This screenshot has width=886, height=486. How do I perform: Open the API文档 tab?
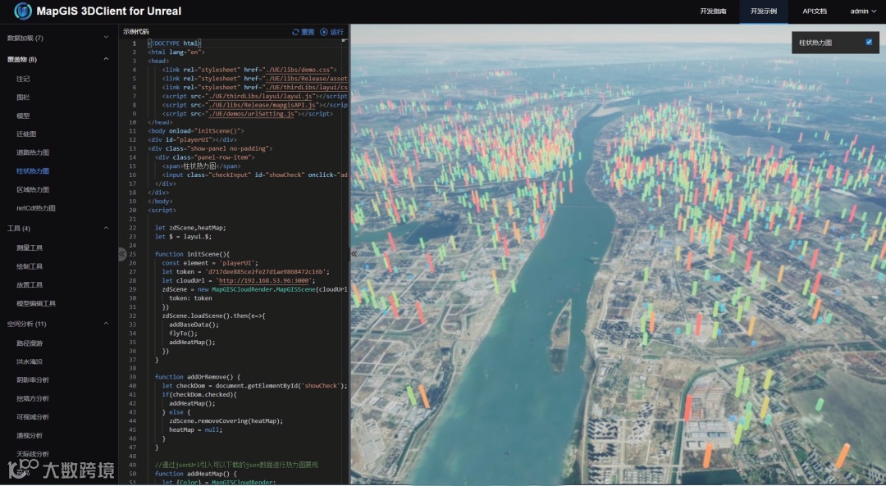point(815,11)
